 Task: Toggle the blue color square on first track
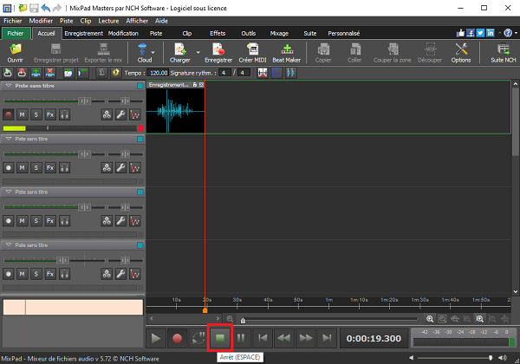pyautogui.click(x=140, y=86)
